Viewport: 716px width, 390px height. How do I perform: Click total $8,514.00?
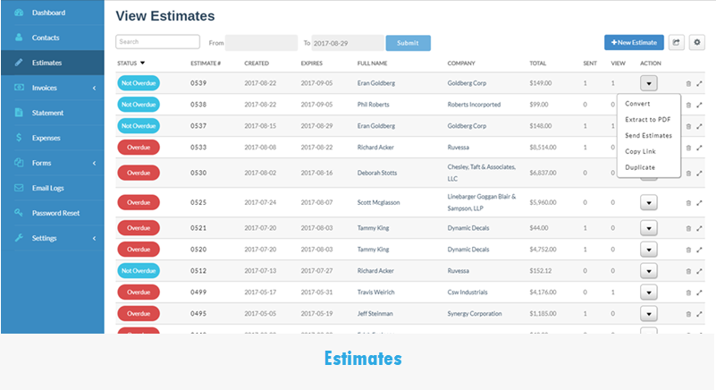543,148
